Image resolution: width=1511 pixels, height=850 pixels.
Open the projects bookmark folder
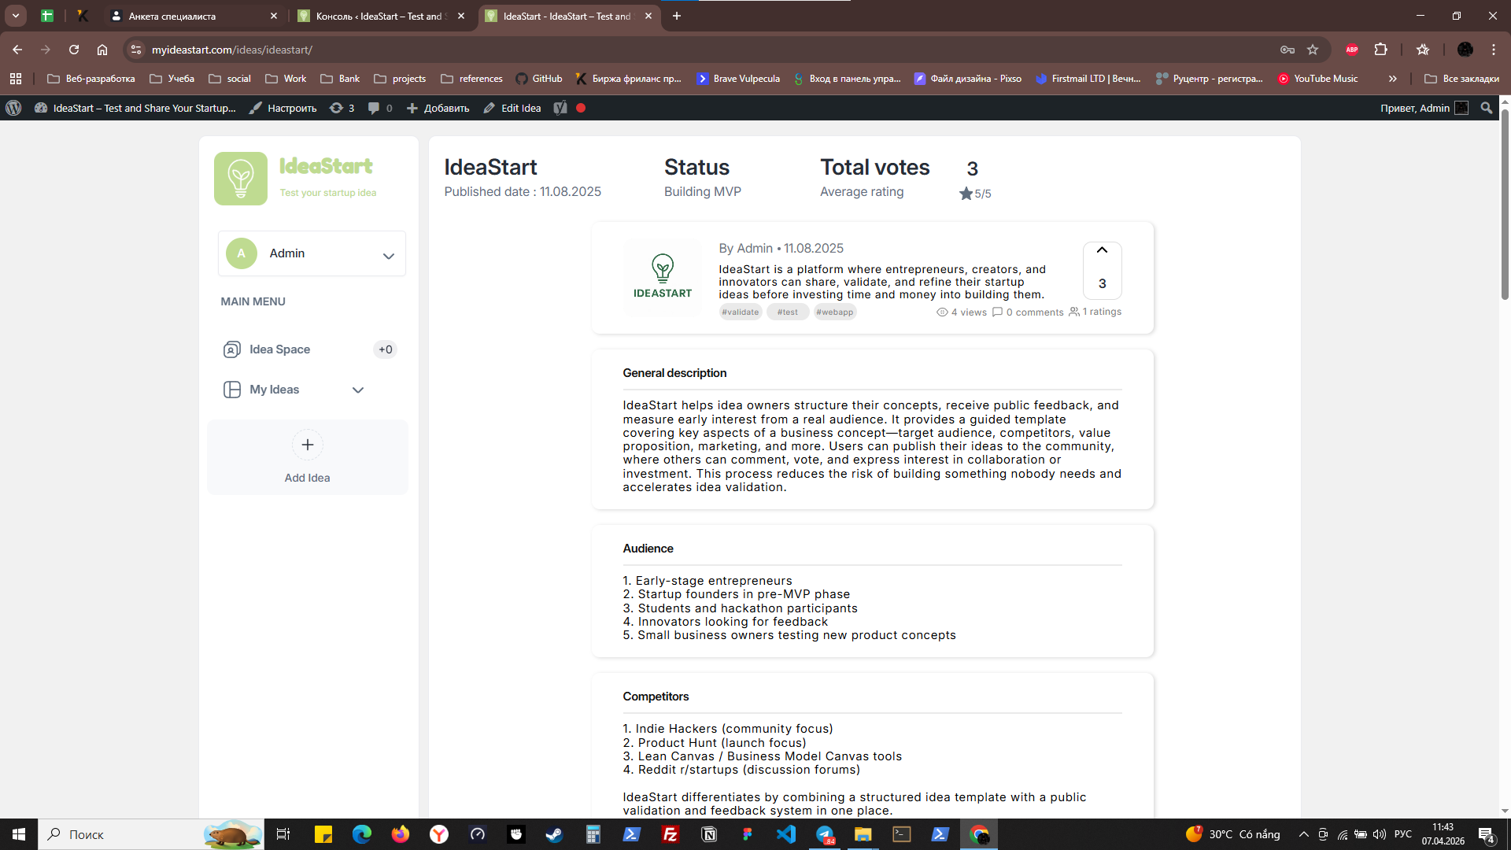pyautogui.click(x=400, y=79)
